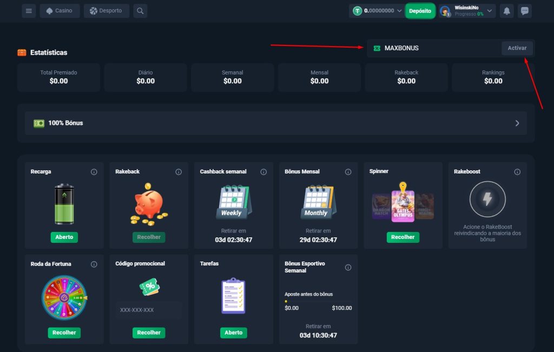
Task: Open the Desporto section
Action: [107, 11]
